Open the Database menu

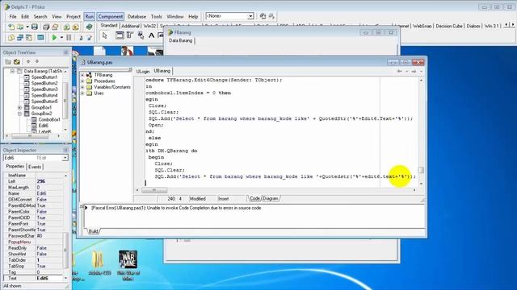click(x=137, y=16)
